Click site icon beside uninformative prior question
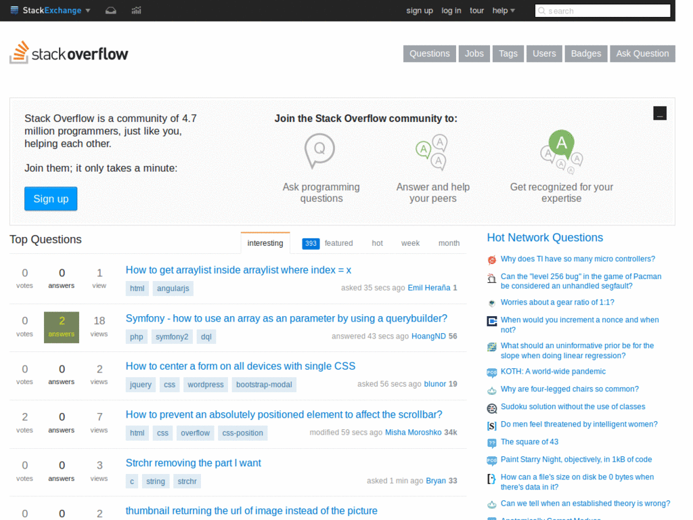693x520 pixels. [x=491, y=347]
